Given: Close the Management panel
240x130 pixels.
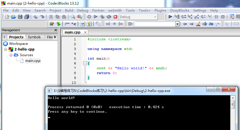Looking at the screenshot, I should tap(56, 30).
